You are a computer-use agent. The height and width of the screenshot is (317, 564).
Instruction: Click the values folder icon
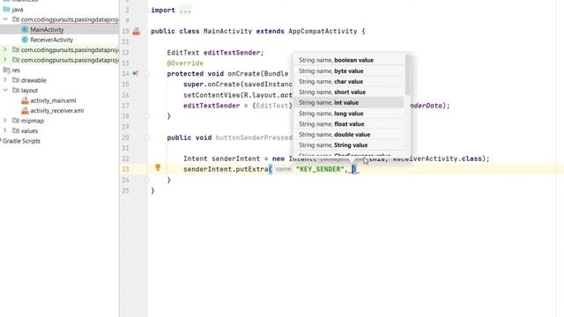(x=16, y=130)
